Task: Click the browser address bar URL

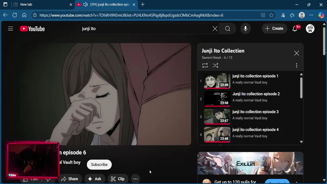Action: [131, 15]
